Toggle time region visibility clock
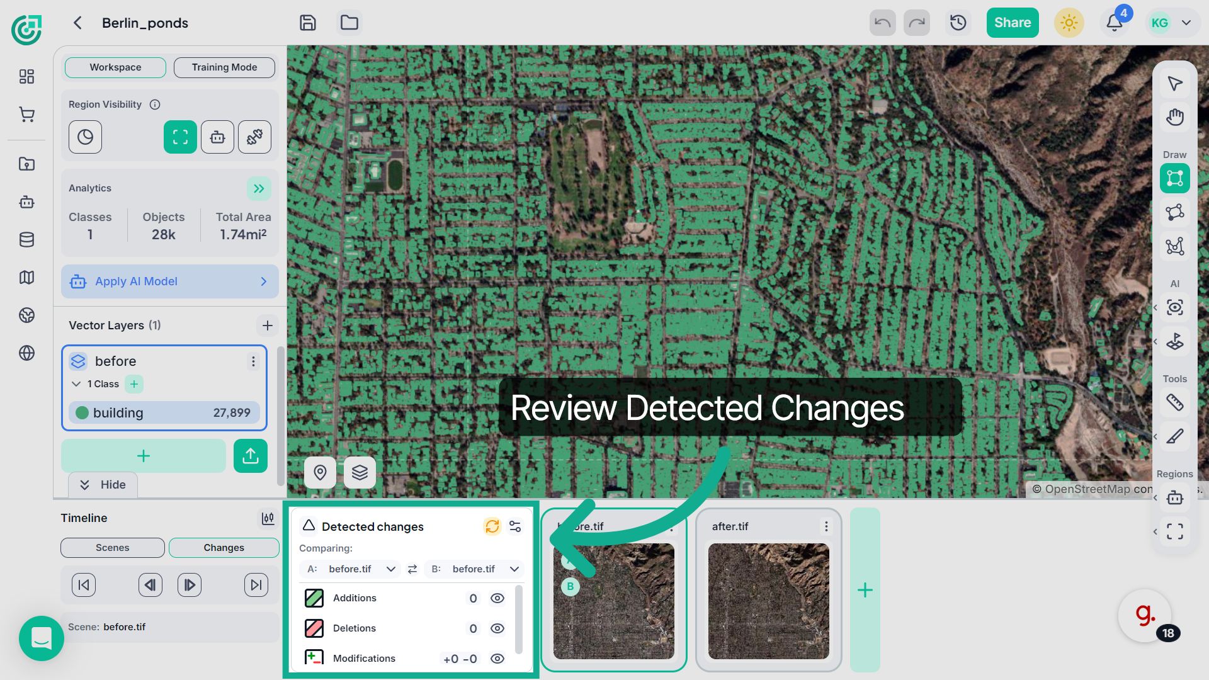This screenshot has height=680, width=1209. pyautogui.click(x=85, y=137)
